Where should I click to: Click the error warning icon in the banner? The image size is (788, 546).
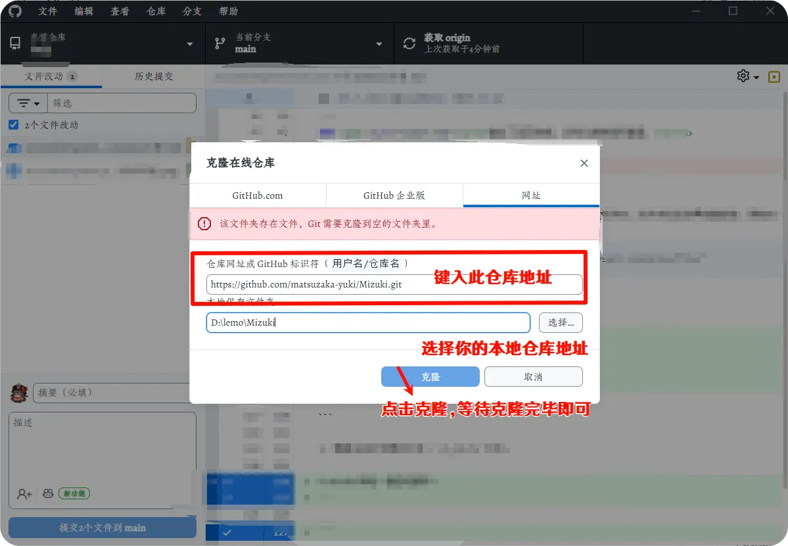pos(204,224)
